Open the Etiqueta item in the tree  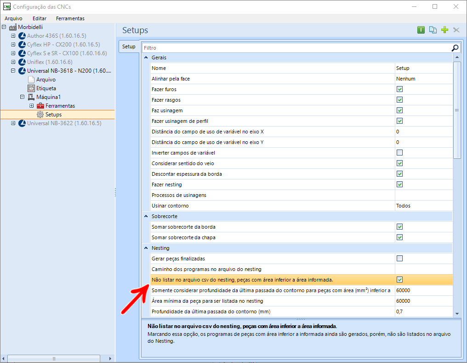click(x=46, y=88)
